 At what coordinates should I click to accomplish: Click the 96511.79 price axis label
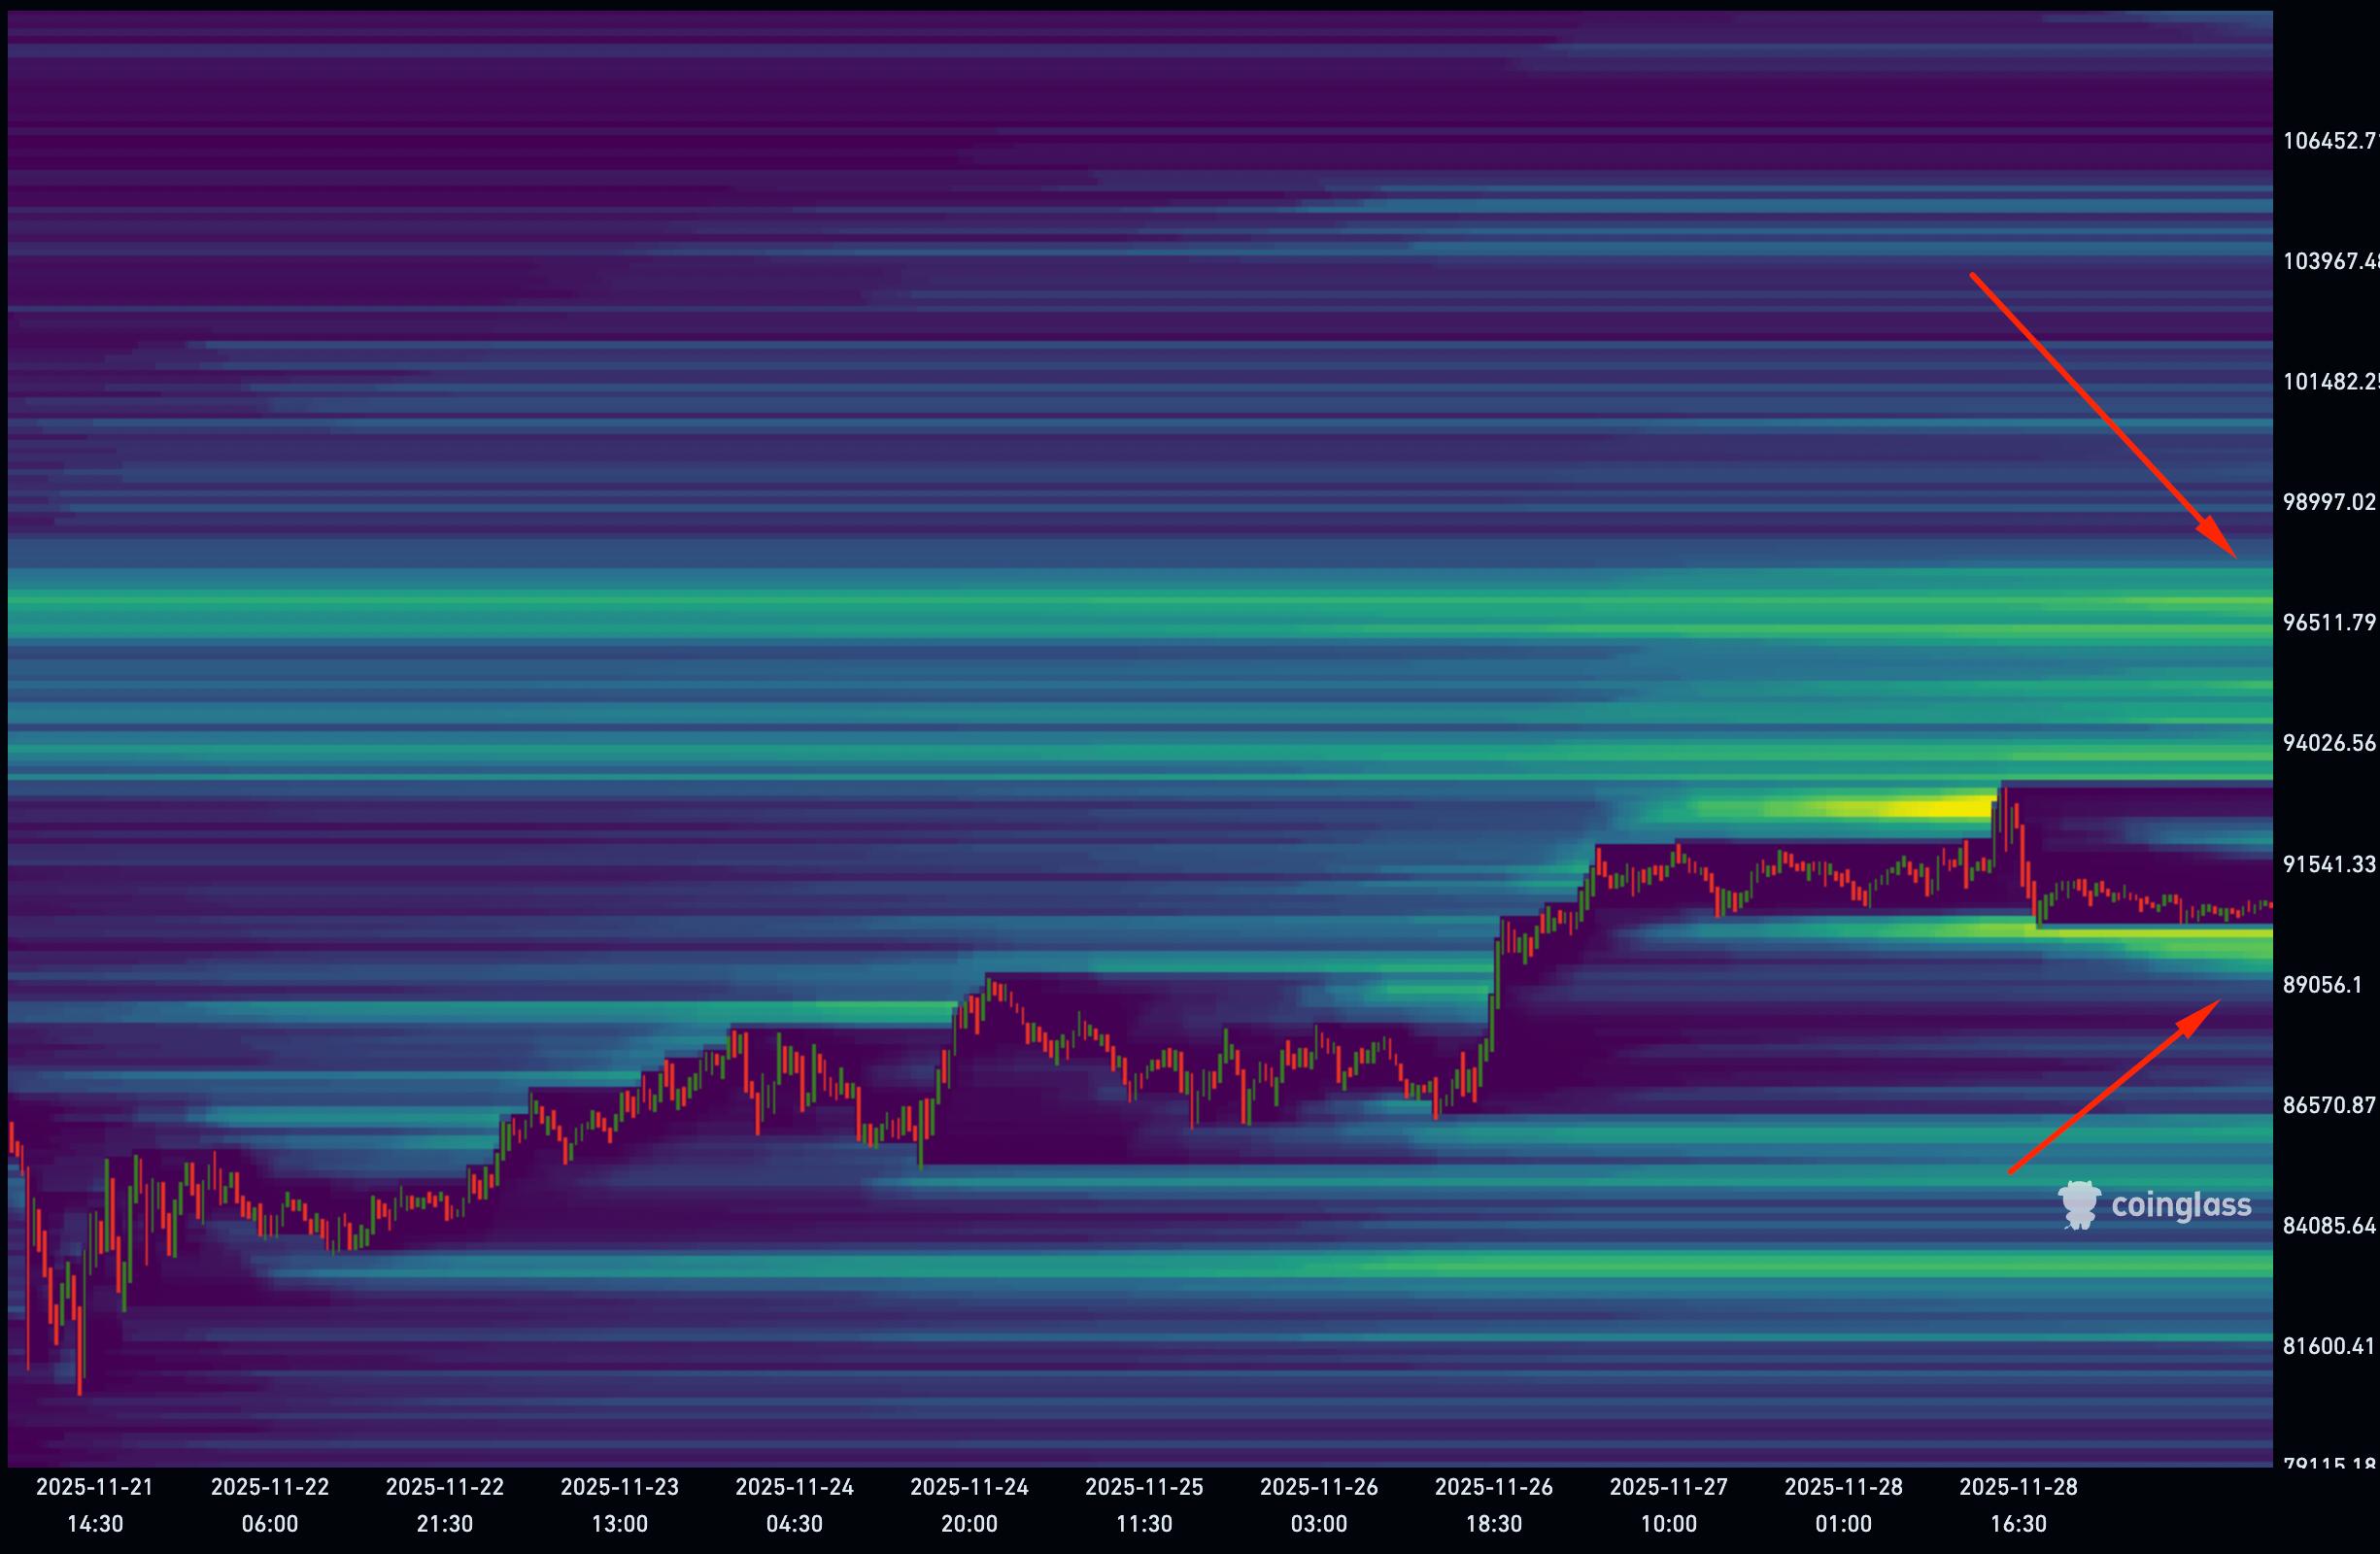point(2328,623)
